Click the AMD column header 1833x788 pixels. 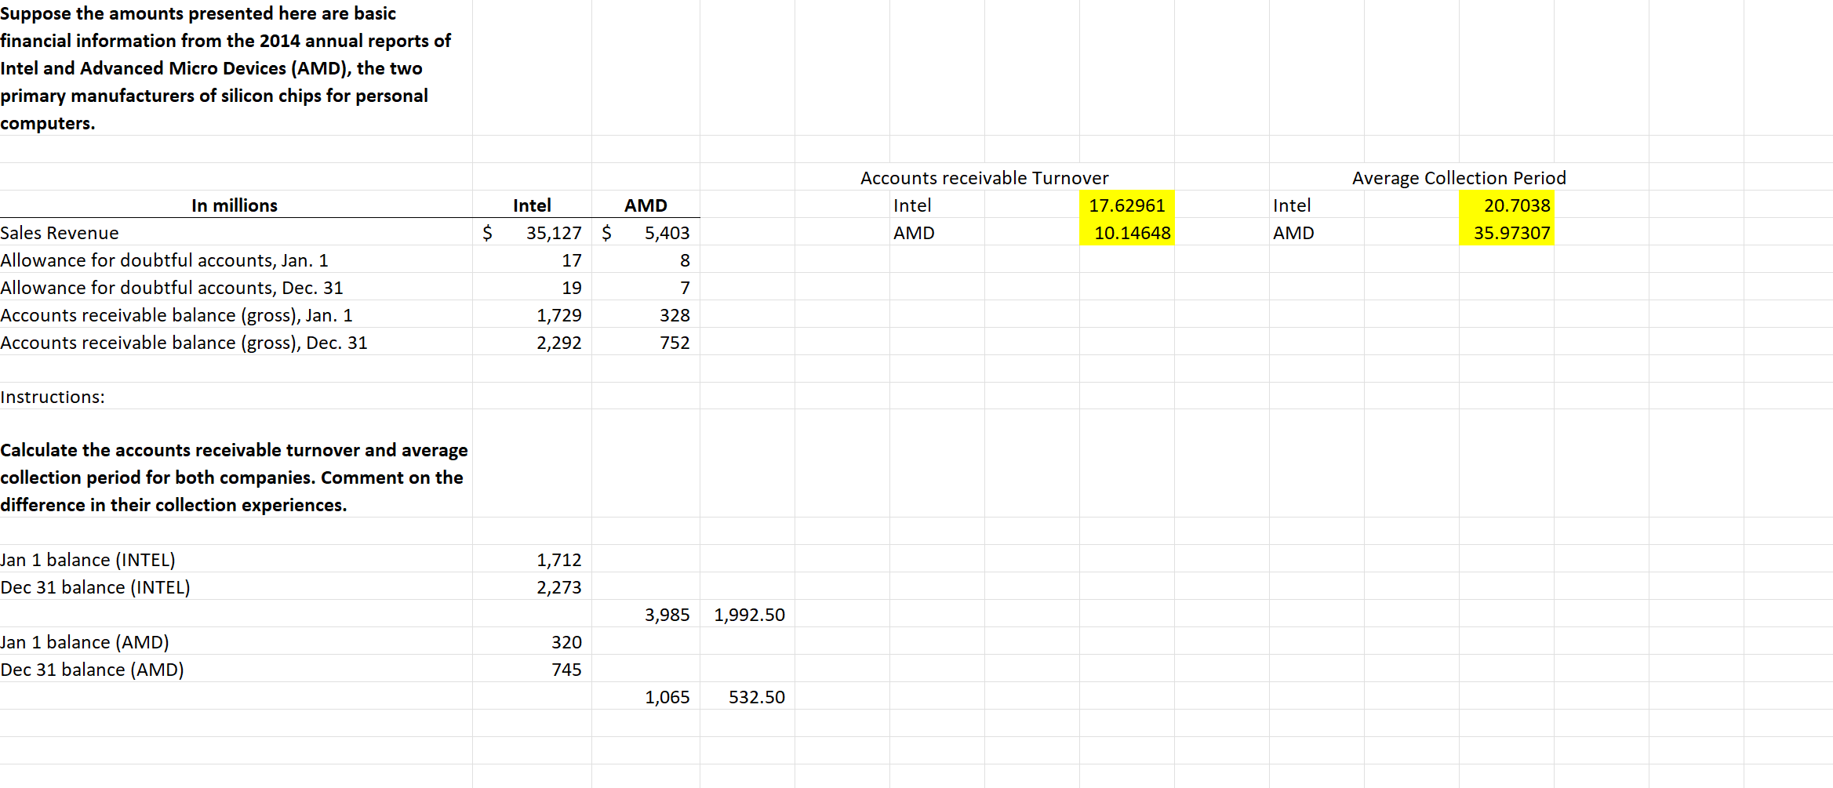(645, 205)
